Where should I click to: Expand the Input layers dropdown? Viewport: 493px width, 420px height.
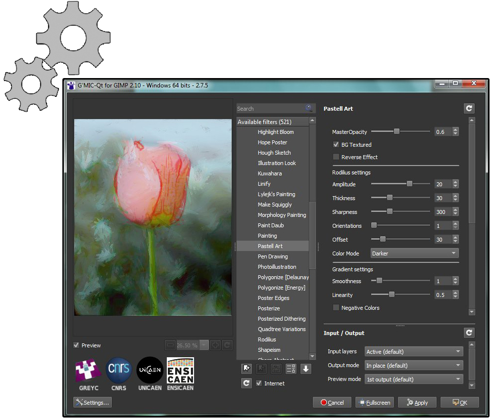point(413,352)
